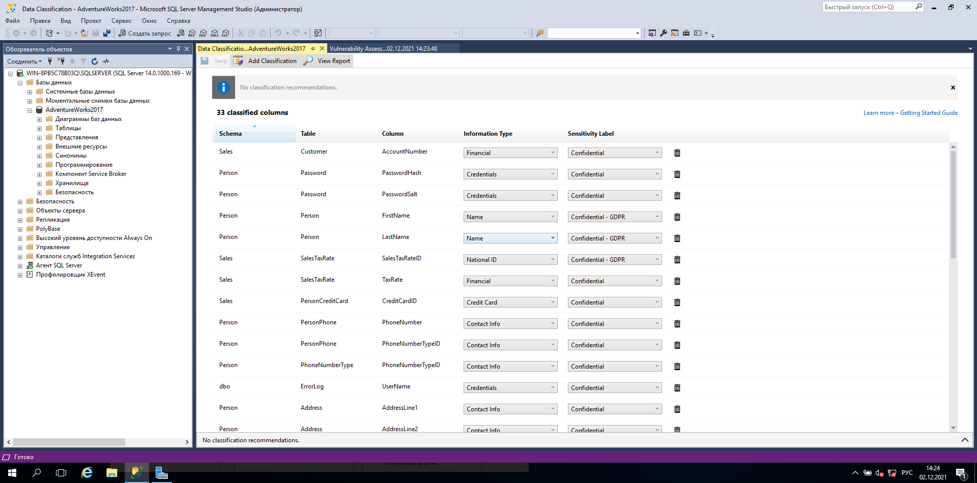
Task: Open File Explorer from the taskbar
Action: point(112,473)
